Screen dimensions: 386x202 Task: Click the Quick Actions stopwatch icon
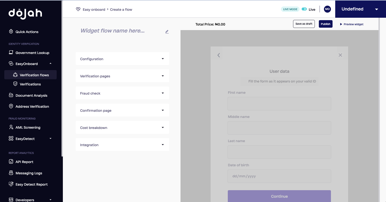click(11, 31)
